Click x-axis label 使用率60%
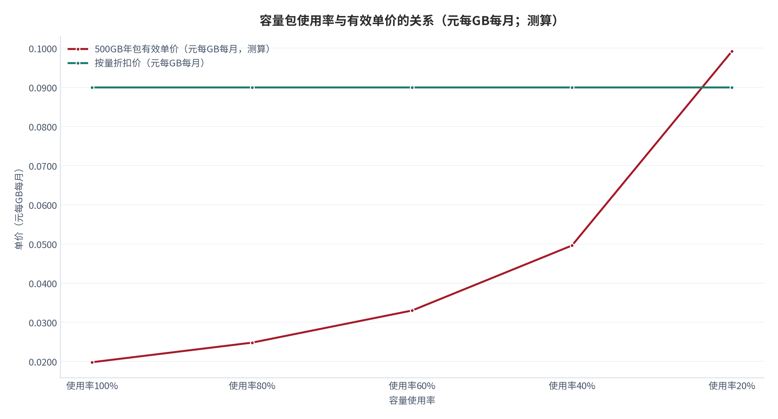 pos(412,386)
